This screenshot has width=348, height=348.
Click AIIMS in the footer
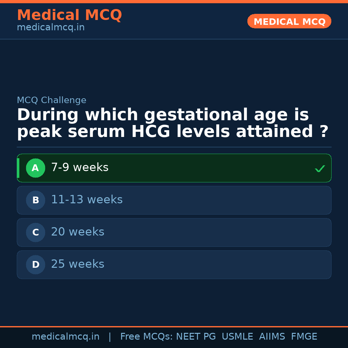[x=272, y=337]
